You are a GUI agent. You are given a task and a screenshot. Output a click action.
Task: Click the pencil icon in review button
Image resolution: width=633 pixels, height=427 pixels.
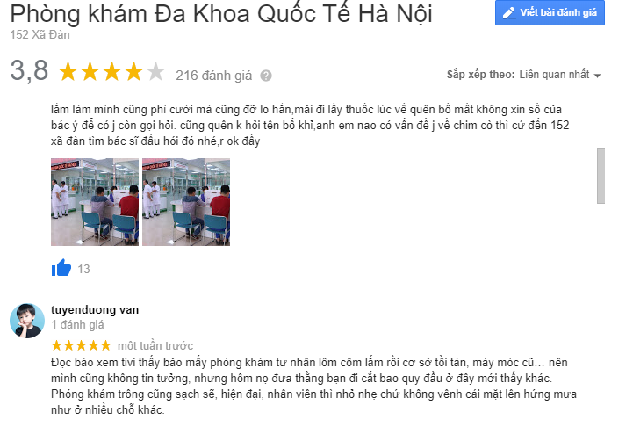pos(509,13)
